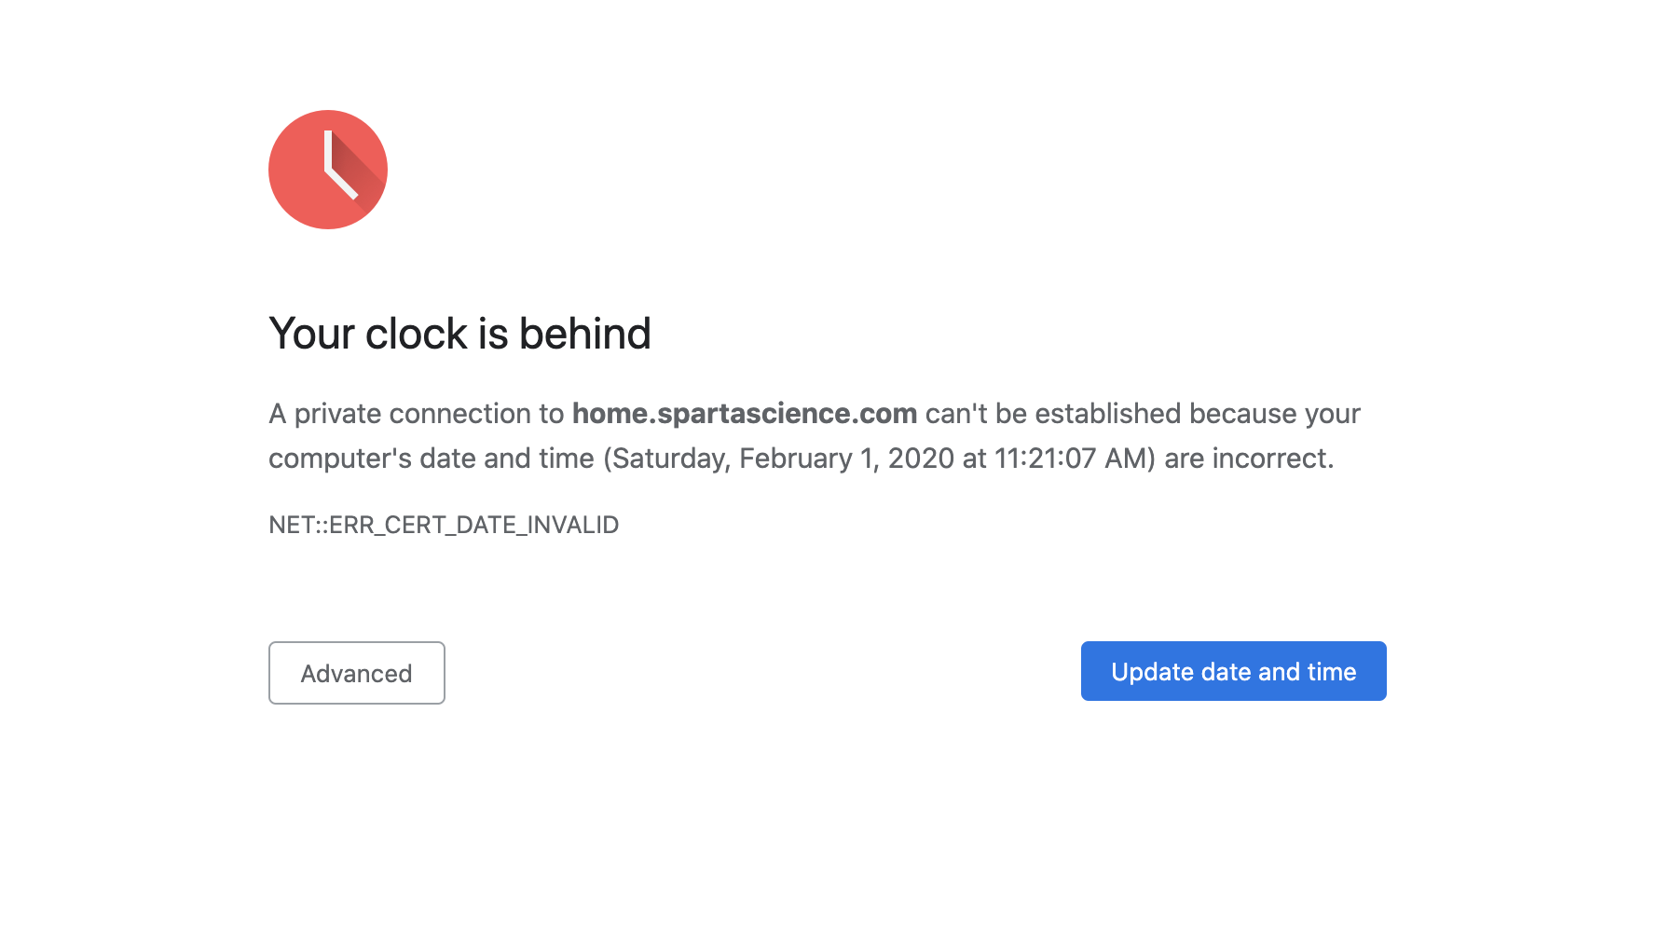
Task: Click the phrase 'computer's date and time'
Action: 432,459
